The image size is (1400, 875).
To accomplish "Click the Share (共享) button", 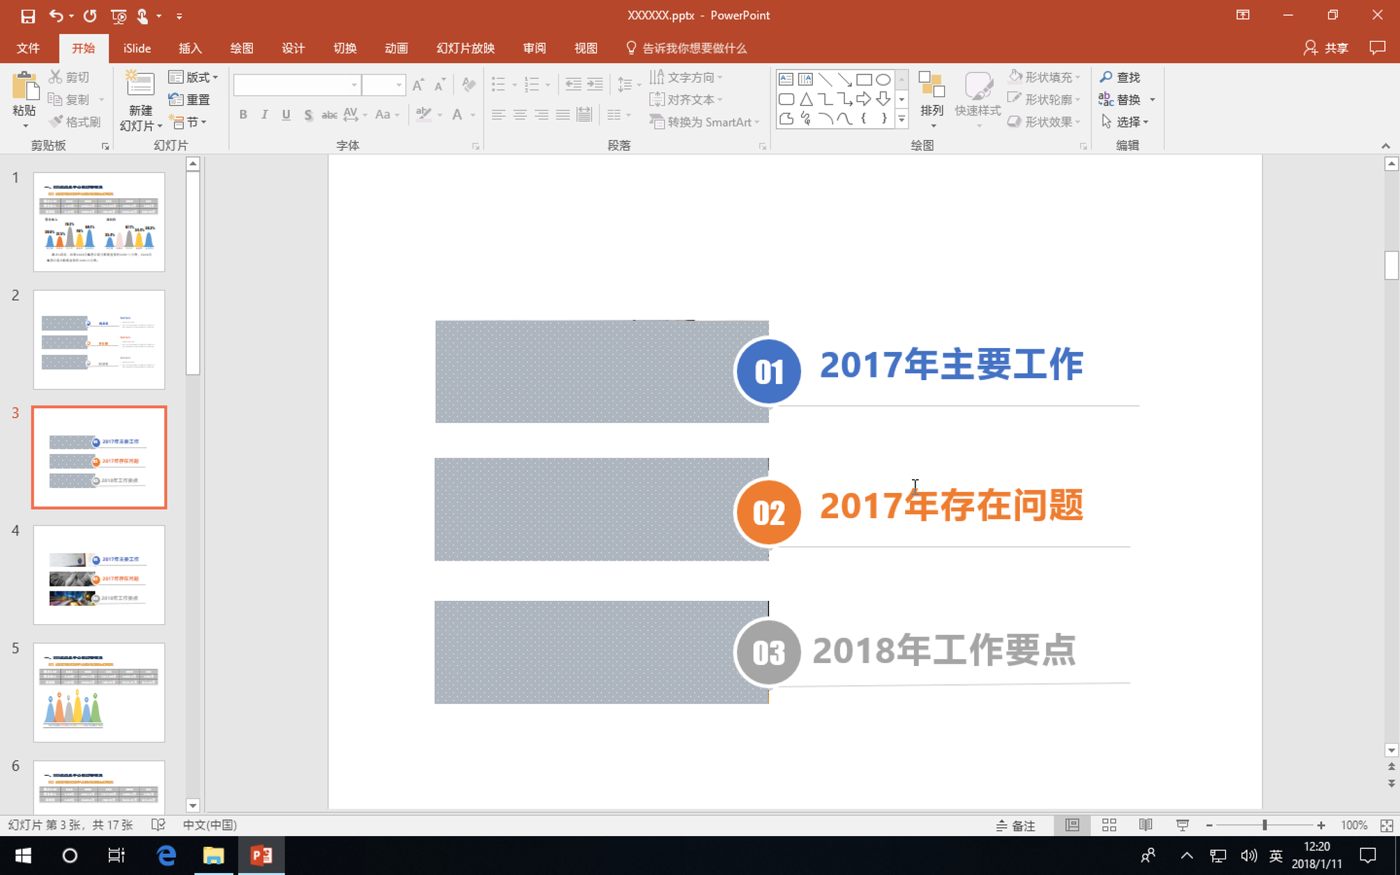I will 1326,48.
